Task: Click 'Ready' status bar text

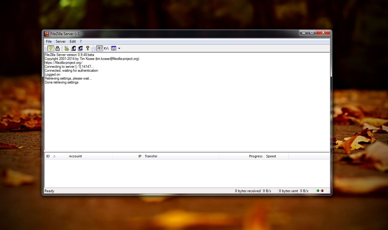Action: click(49, 191)
